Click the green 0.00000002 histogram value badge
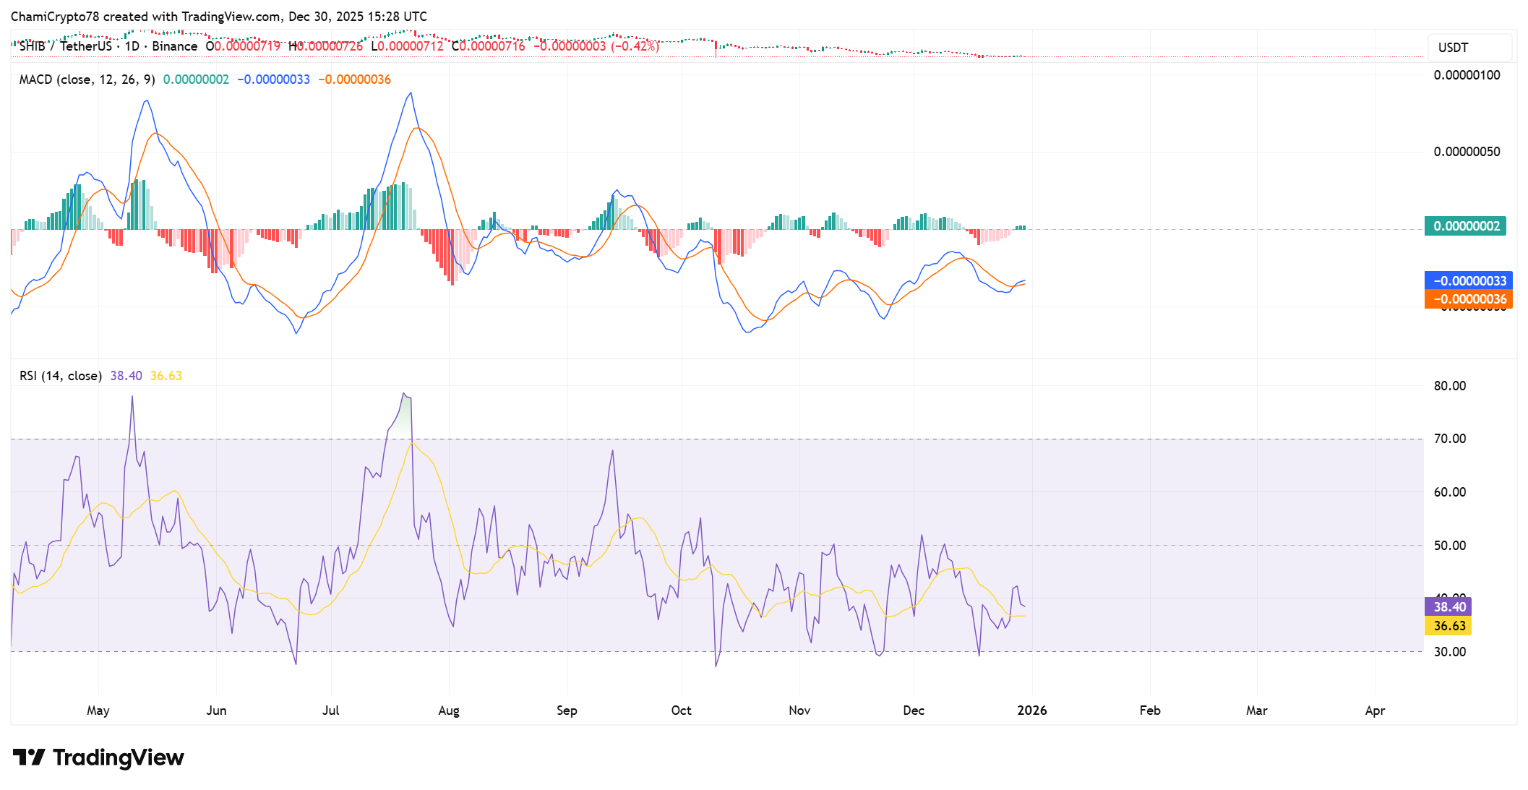 tap(1465, 226)
